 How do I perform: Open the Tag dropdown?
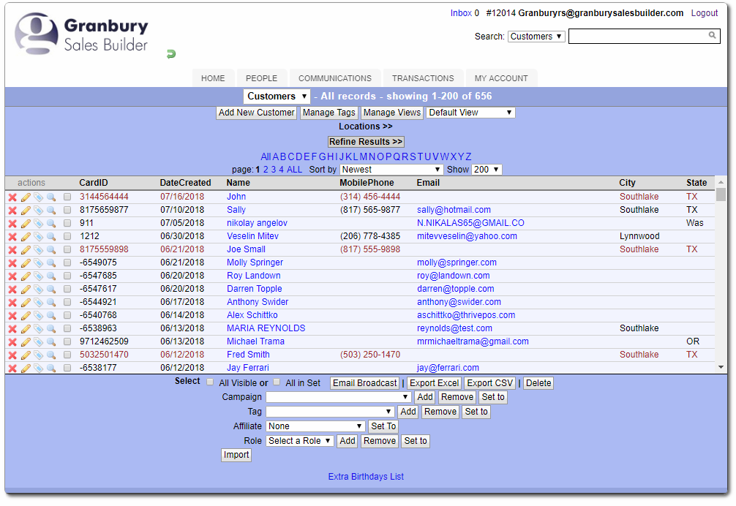(330, 412)
